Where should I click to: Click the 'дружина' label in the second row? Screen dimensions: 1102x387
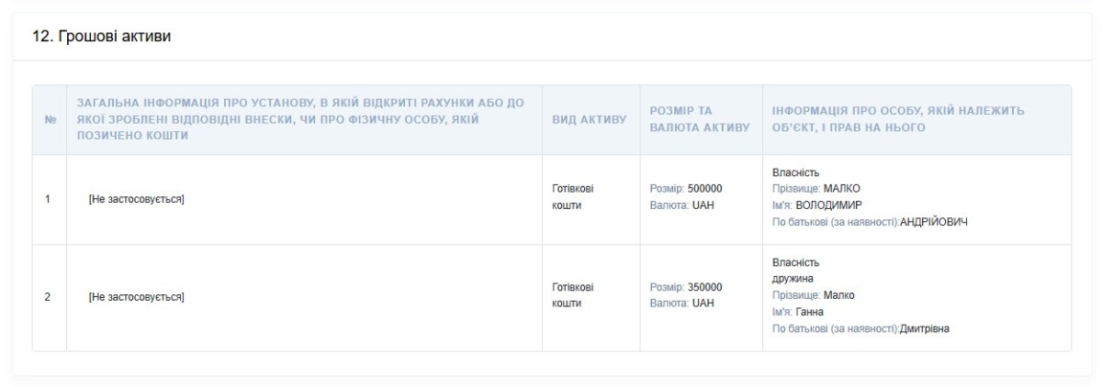point(793,279)
